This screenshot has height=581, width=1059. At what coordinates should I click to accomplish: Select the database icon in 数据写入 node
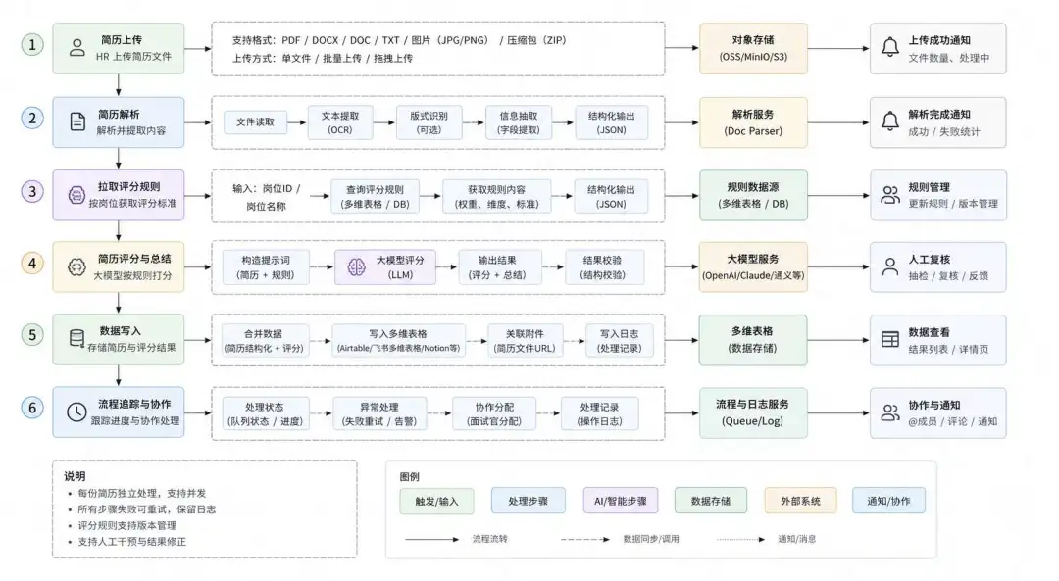coord(77,338)
